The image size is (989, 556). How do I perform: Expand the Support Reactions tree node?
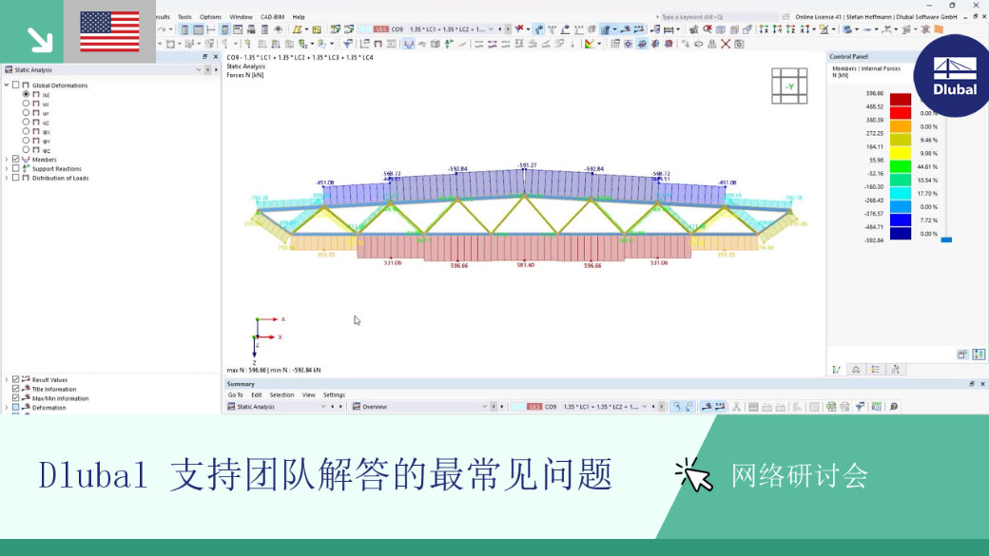tap(7, 169)
